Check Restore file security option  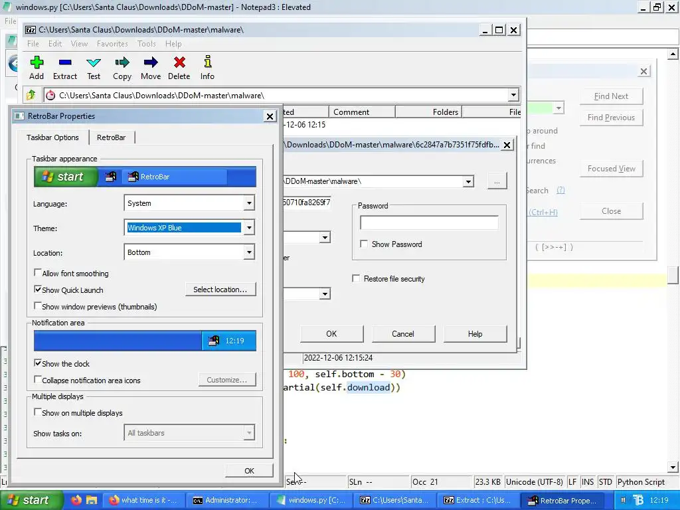[356, 278]
